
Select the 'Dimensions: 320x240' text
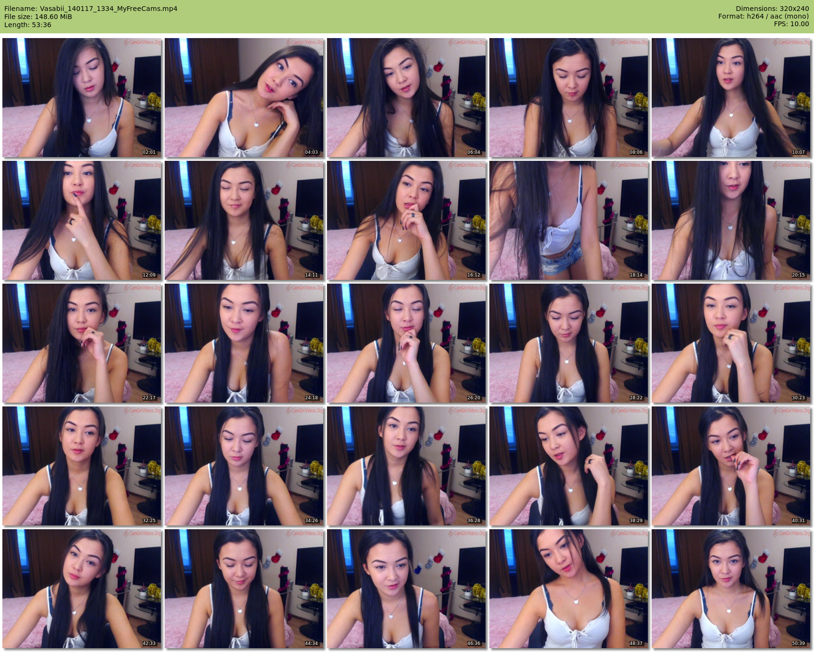pos(772,9)
